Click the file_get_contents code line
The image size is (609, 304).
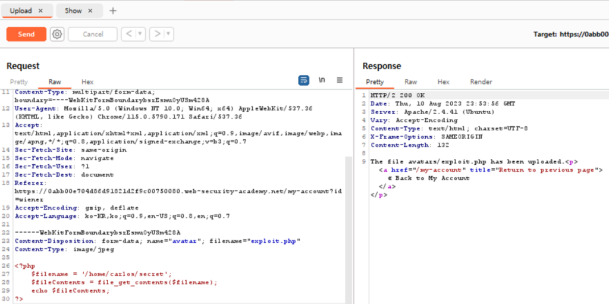click(125, 283)
